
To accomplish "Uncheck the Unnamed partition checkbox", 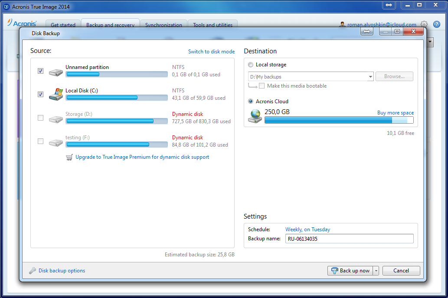I will [x=41, y=71].
